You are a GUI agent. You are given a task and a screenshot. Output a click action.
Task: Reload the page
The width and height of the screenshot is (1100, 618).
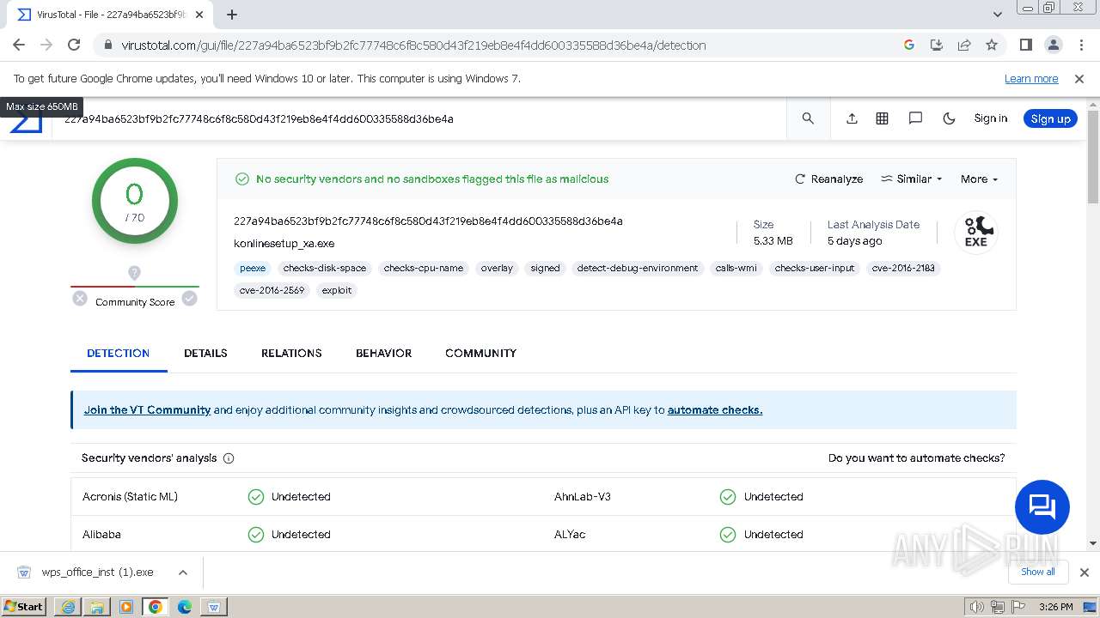click(x=74, y=45)
